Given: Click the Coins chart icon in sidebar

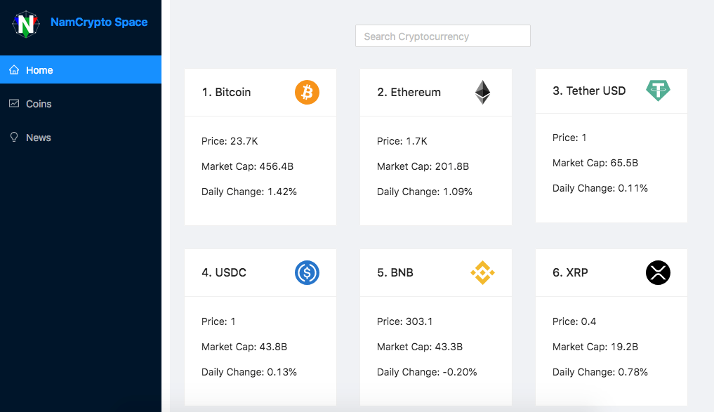Looking at the screenshot, I should [x=14, y=103].
